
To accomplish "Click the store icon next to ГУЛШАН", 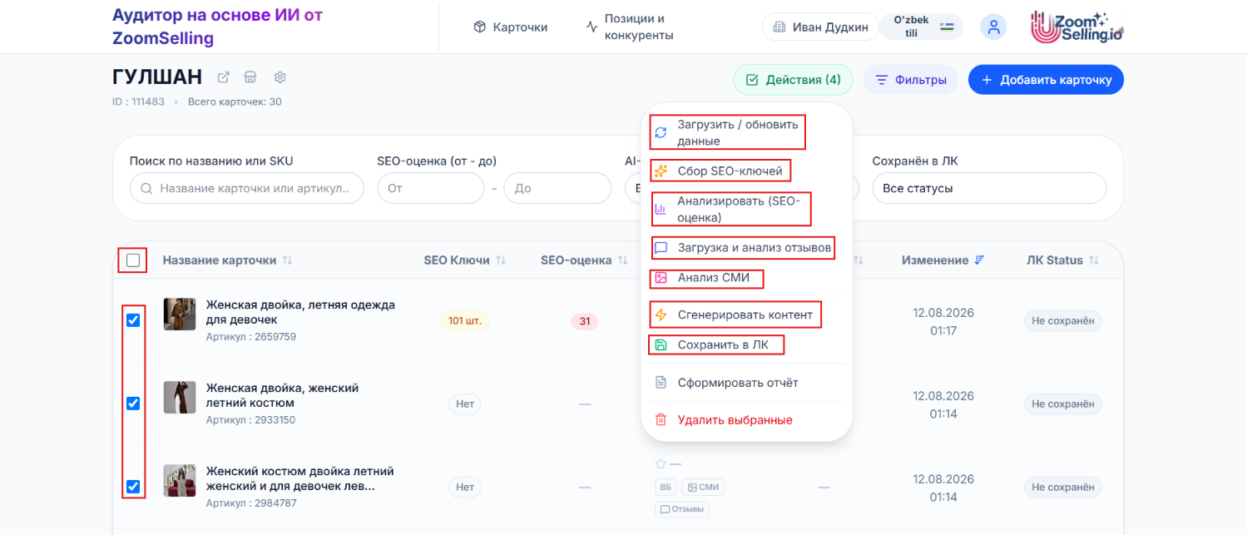I will 250,77.
